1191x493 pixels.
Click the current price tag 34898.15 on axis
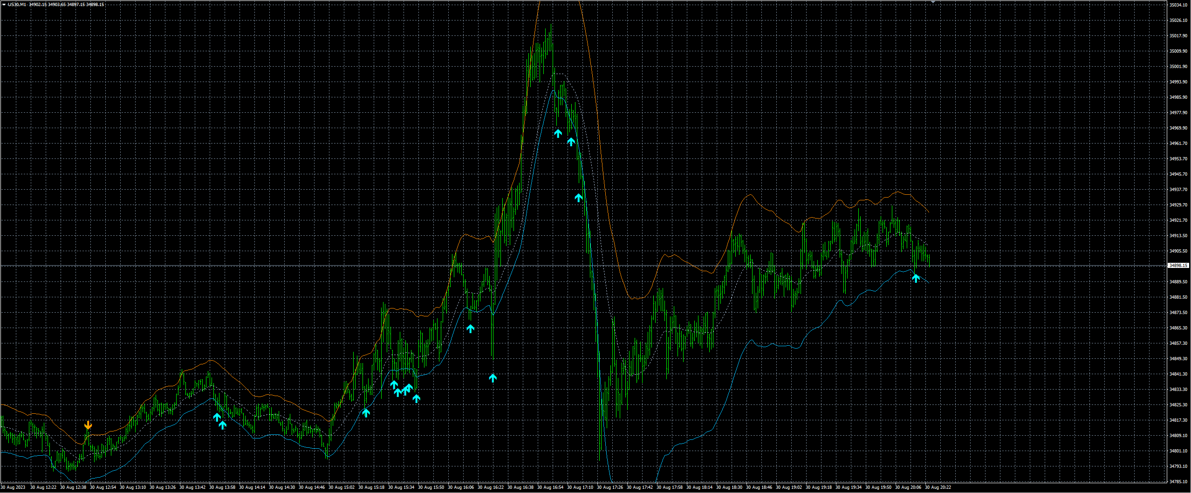1178,266
